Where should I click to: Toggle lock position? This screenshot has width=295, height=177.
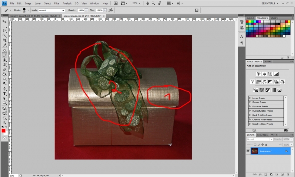[x=263, y=145]
